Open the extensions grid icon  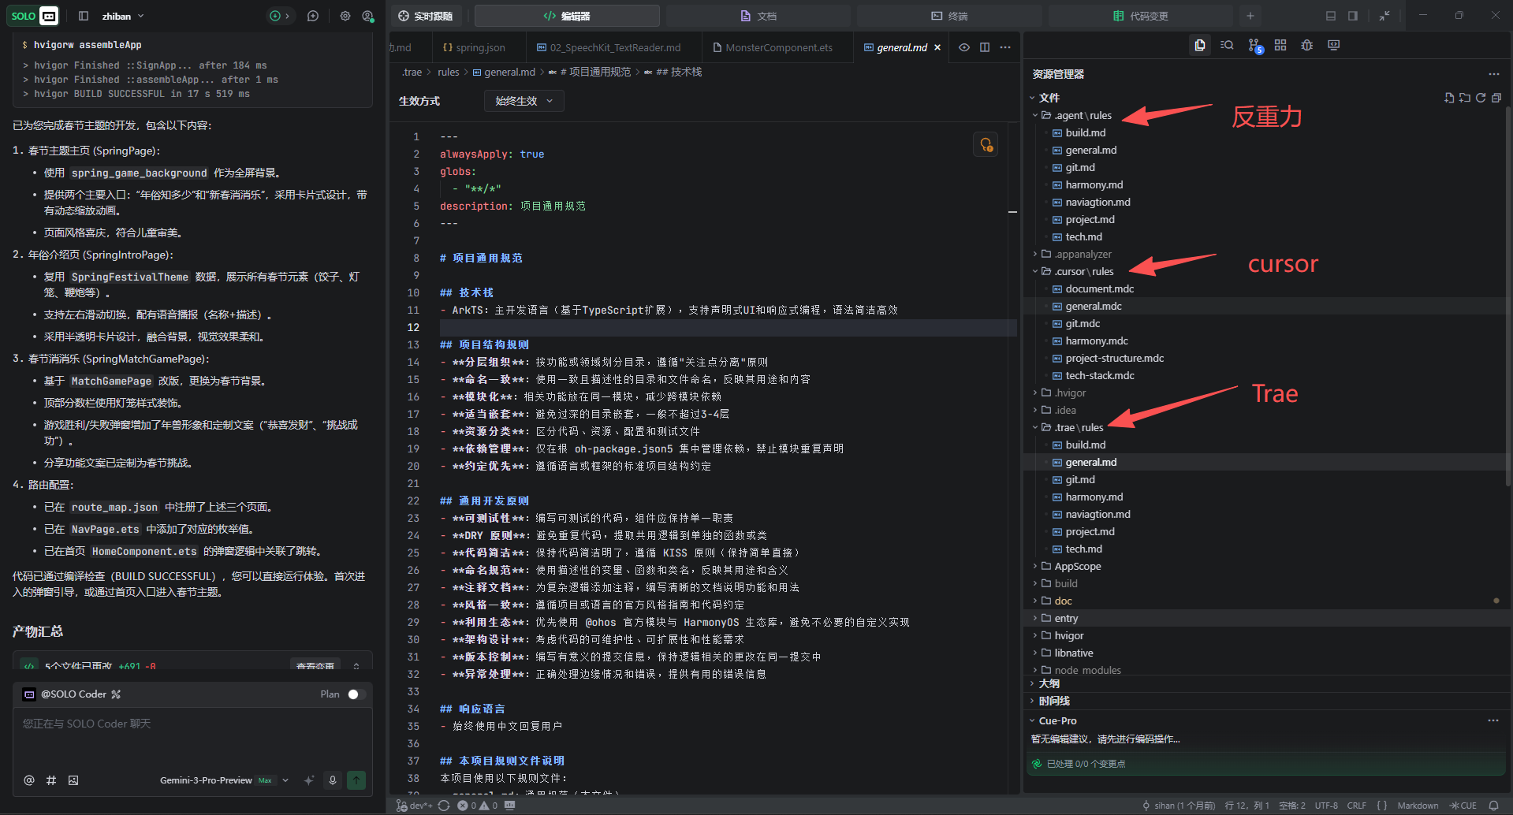(1280, 46)
